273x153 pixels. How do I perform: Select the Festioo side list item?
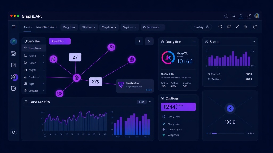34,63
